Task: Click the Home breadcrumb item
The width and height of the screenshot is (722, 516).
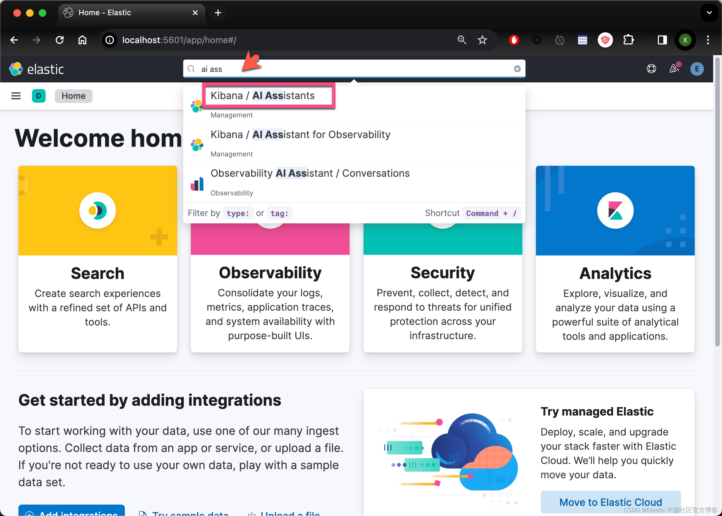Action: [74, 96]
